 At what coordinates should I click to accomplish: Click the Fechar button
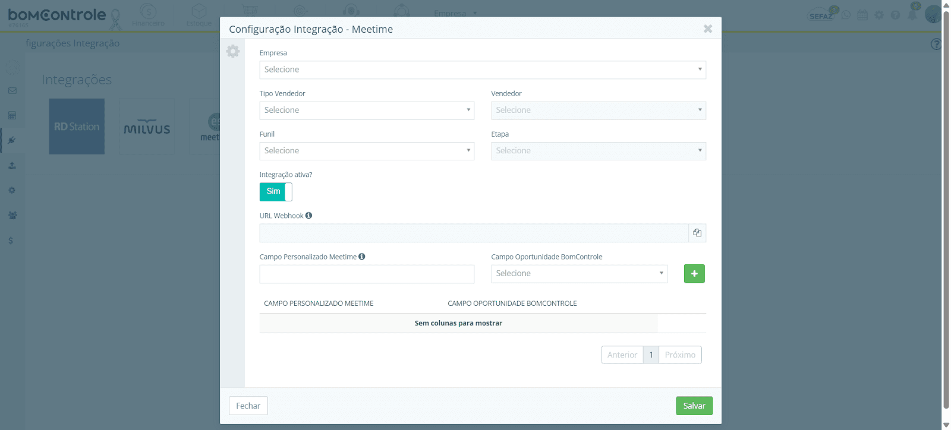pyautogui.click(x=248, y=406)
